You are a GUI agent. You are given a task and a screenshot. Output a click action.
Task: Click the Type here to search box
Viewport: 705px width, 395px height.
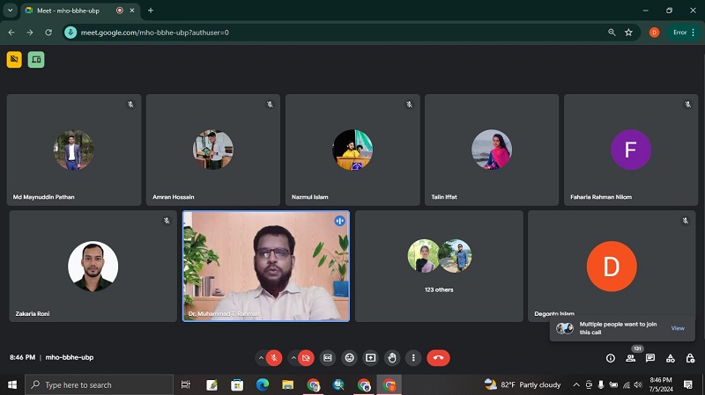[99, 384]
